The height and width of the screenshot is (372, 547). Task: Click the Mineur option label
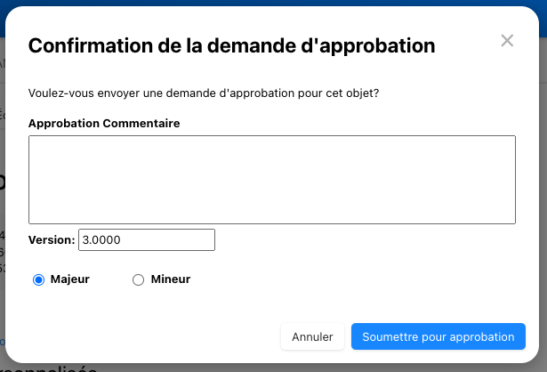pos(171,279)
